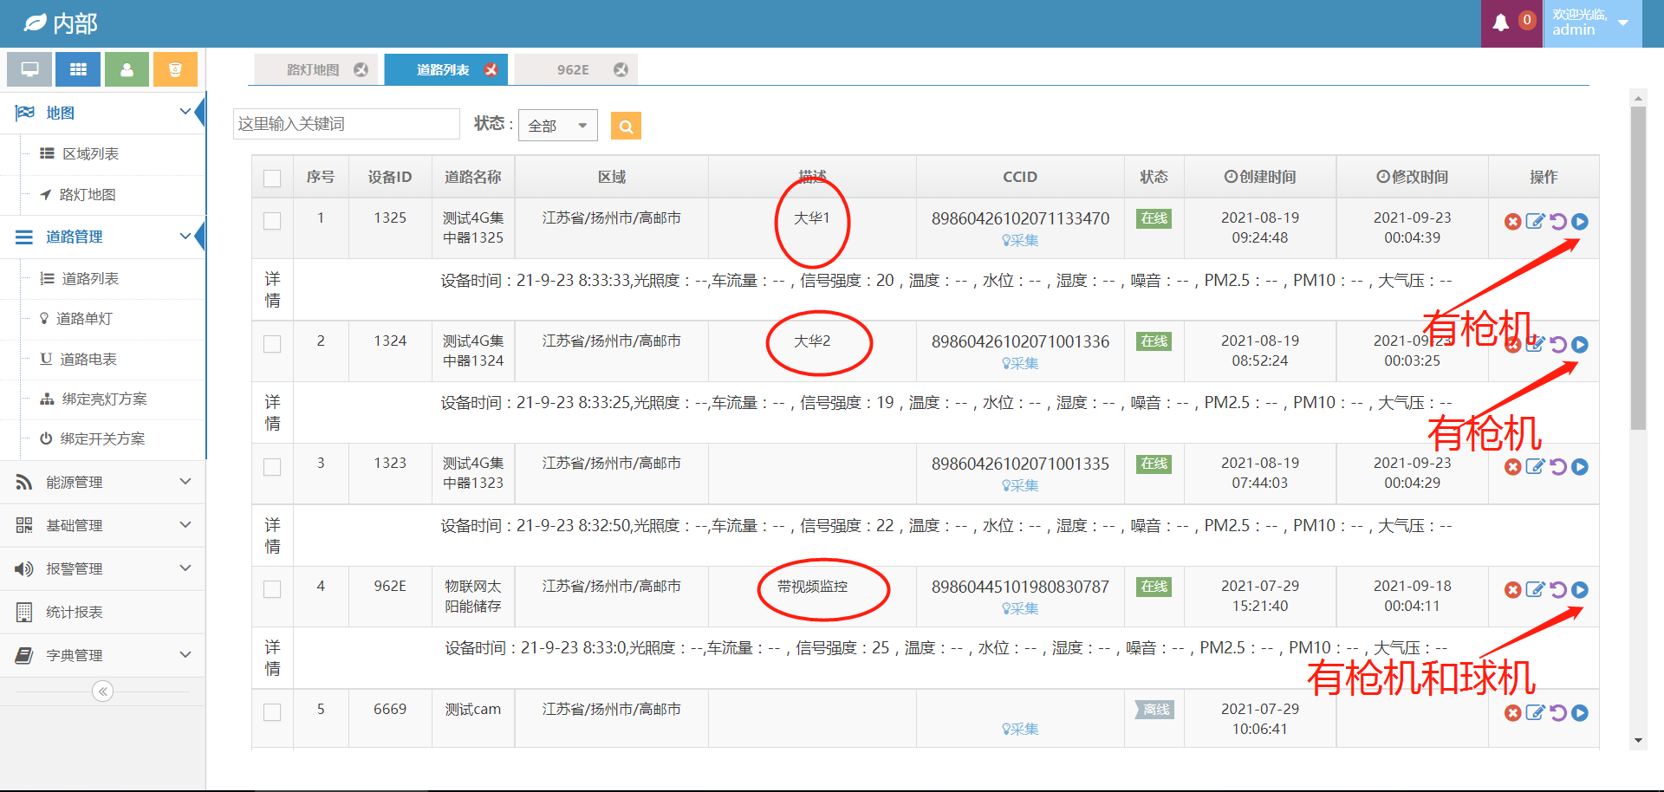
Task: Open 道路电表 in sidebar
Action: pyautogui.click(x=88, y=359)
